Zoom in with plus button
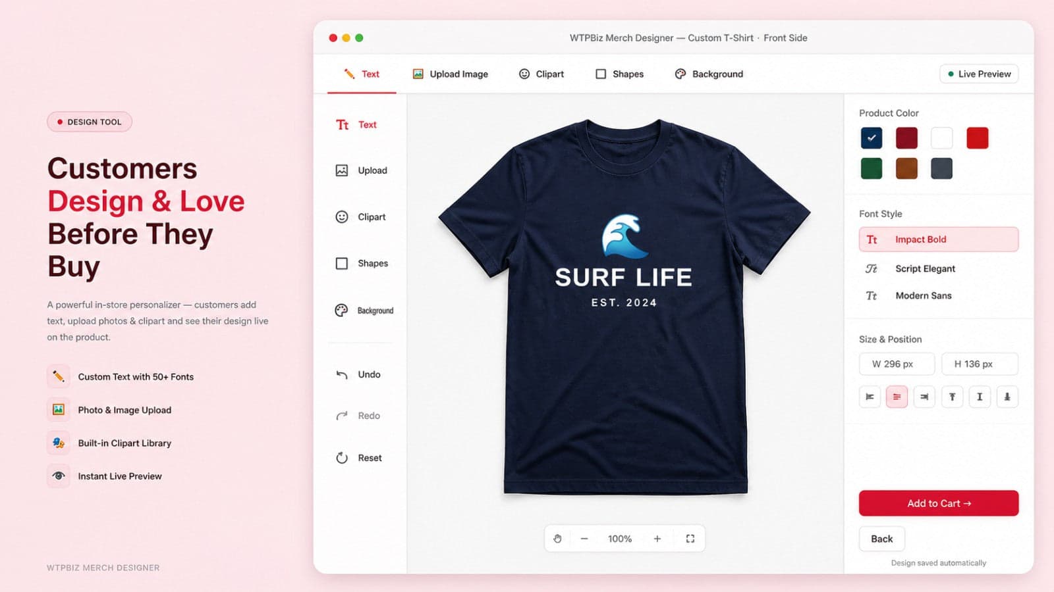 click(x=657, y=539)
